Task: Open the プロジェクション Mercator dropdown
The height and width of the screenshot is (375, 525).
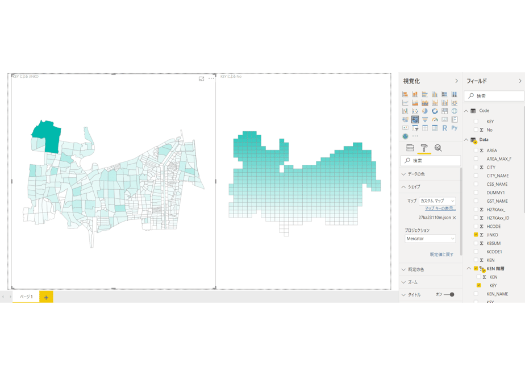Action: coord(430,239)
